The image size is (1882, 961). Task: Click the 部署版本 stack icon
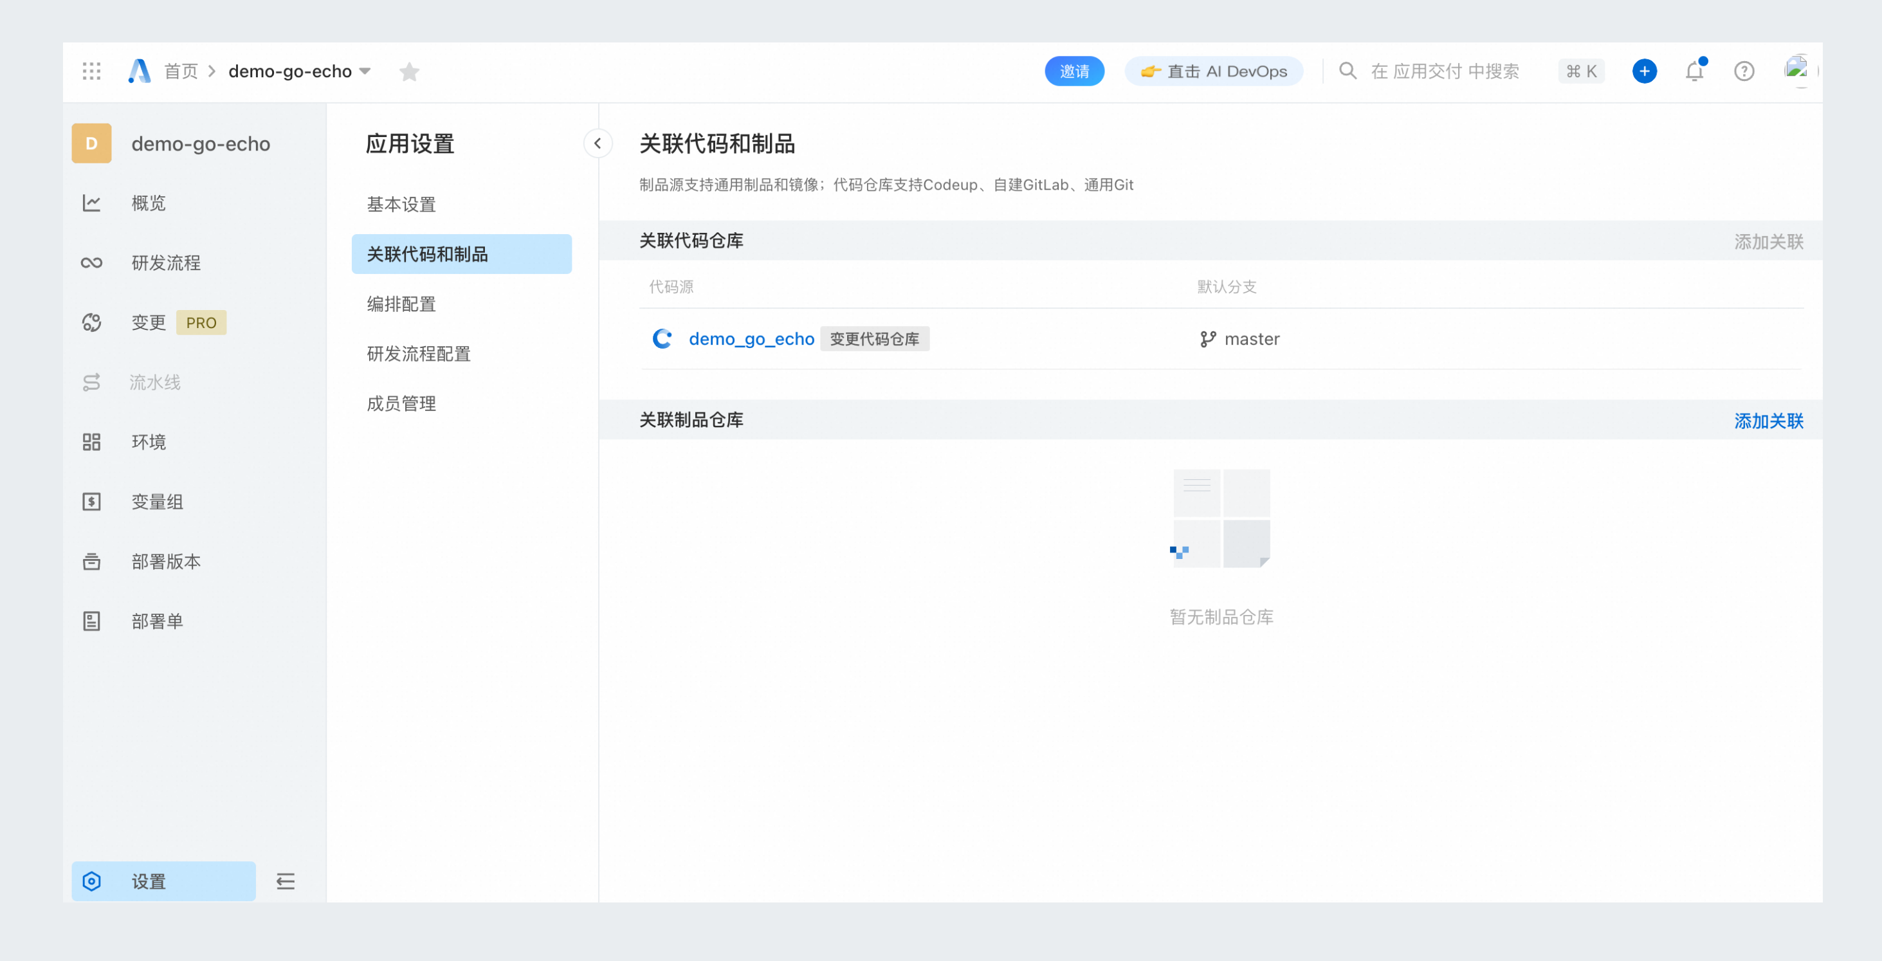91,562
